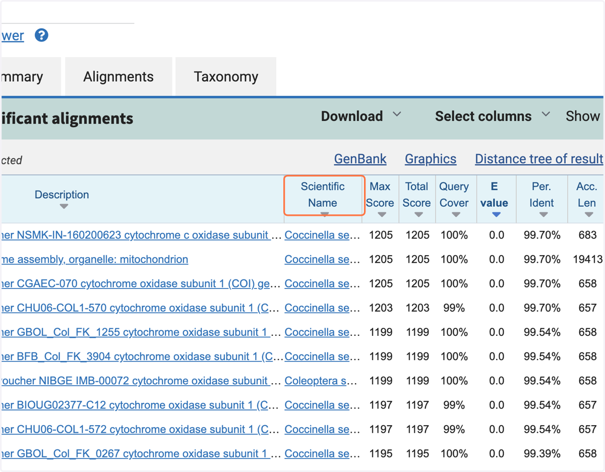Open the NIBGE IMB-00072 result link
This screenshot has width=605, height=472.
(142, 380)
